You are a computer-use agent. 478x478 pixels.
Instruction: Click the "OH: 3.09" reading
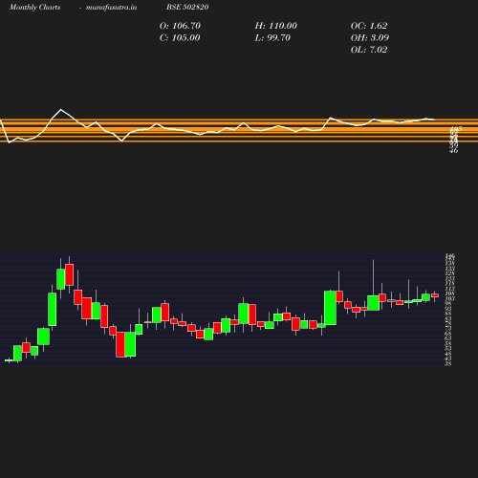(x=370, y=38)
